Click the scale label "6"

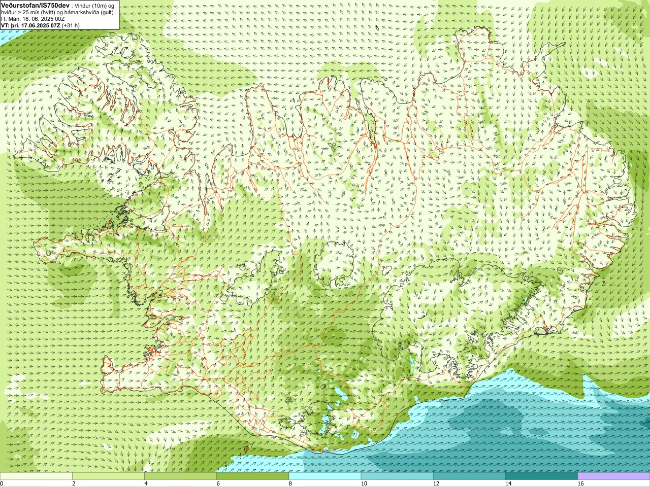tap(218, 483)
